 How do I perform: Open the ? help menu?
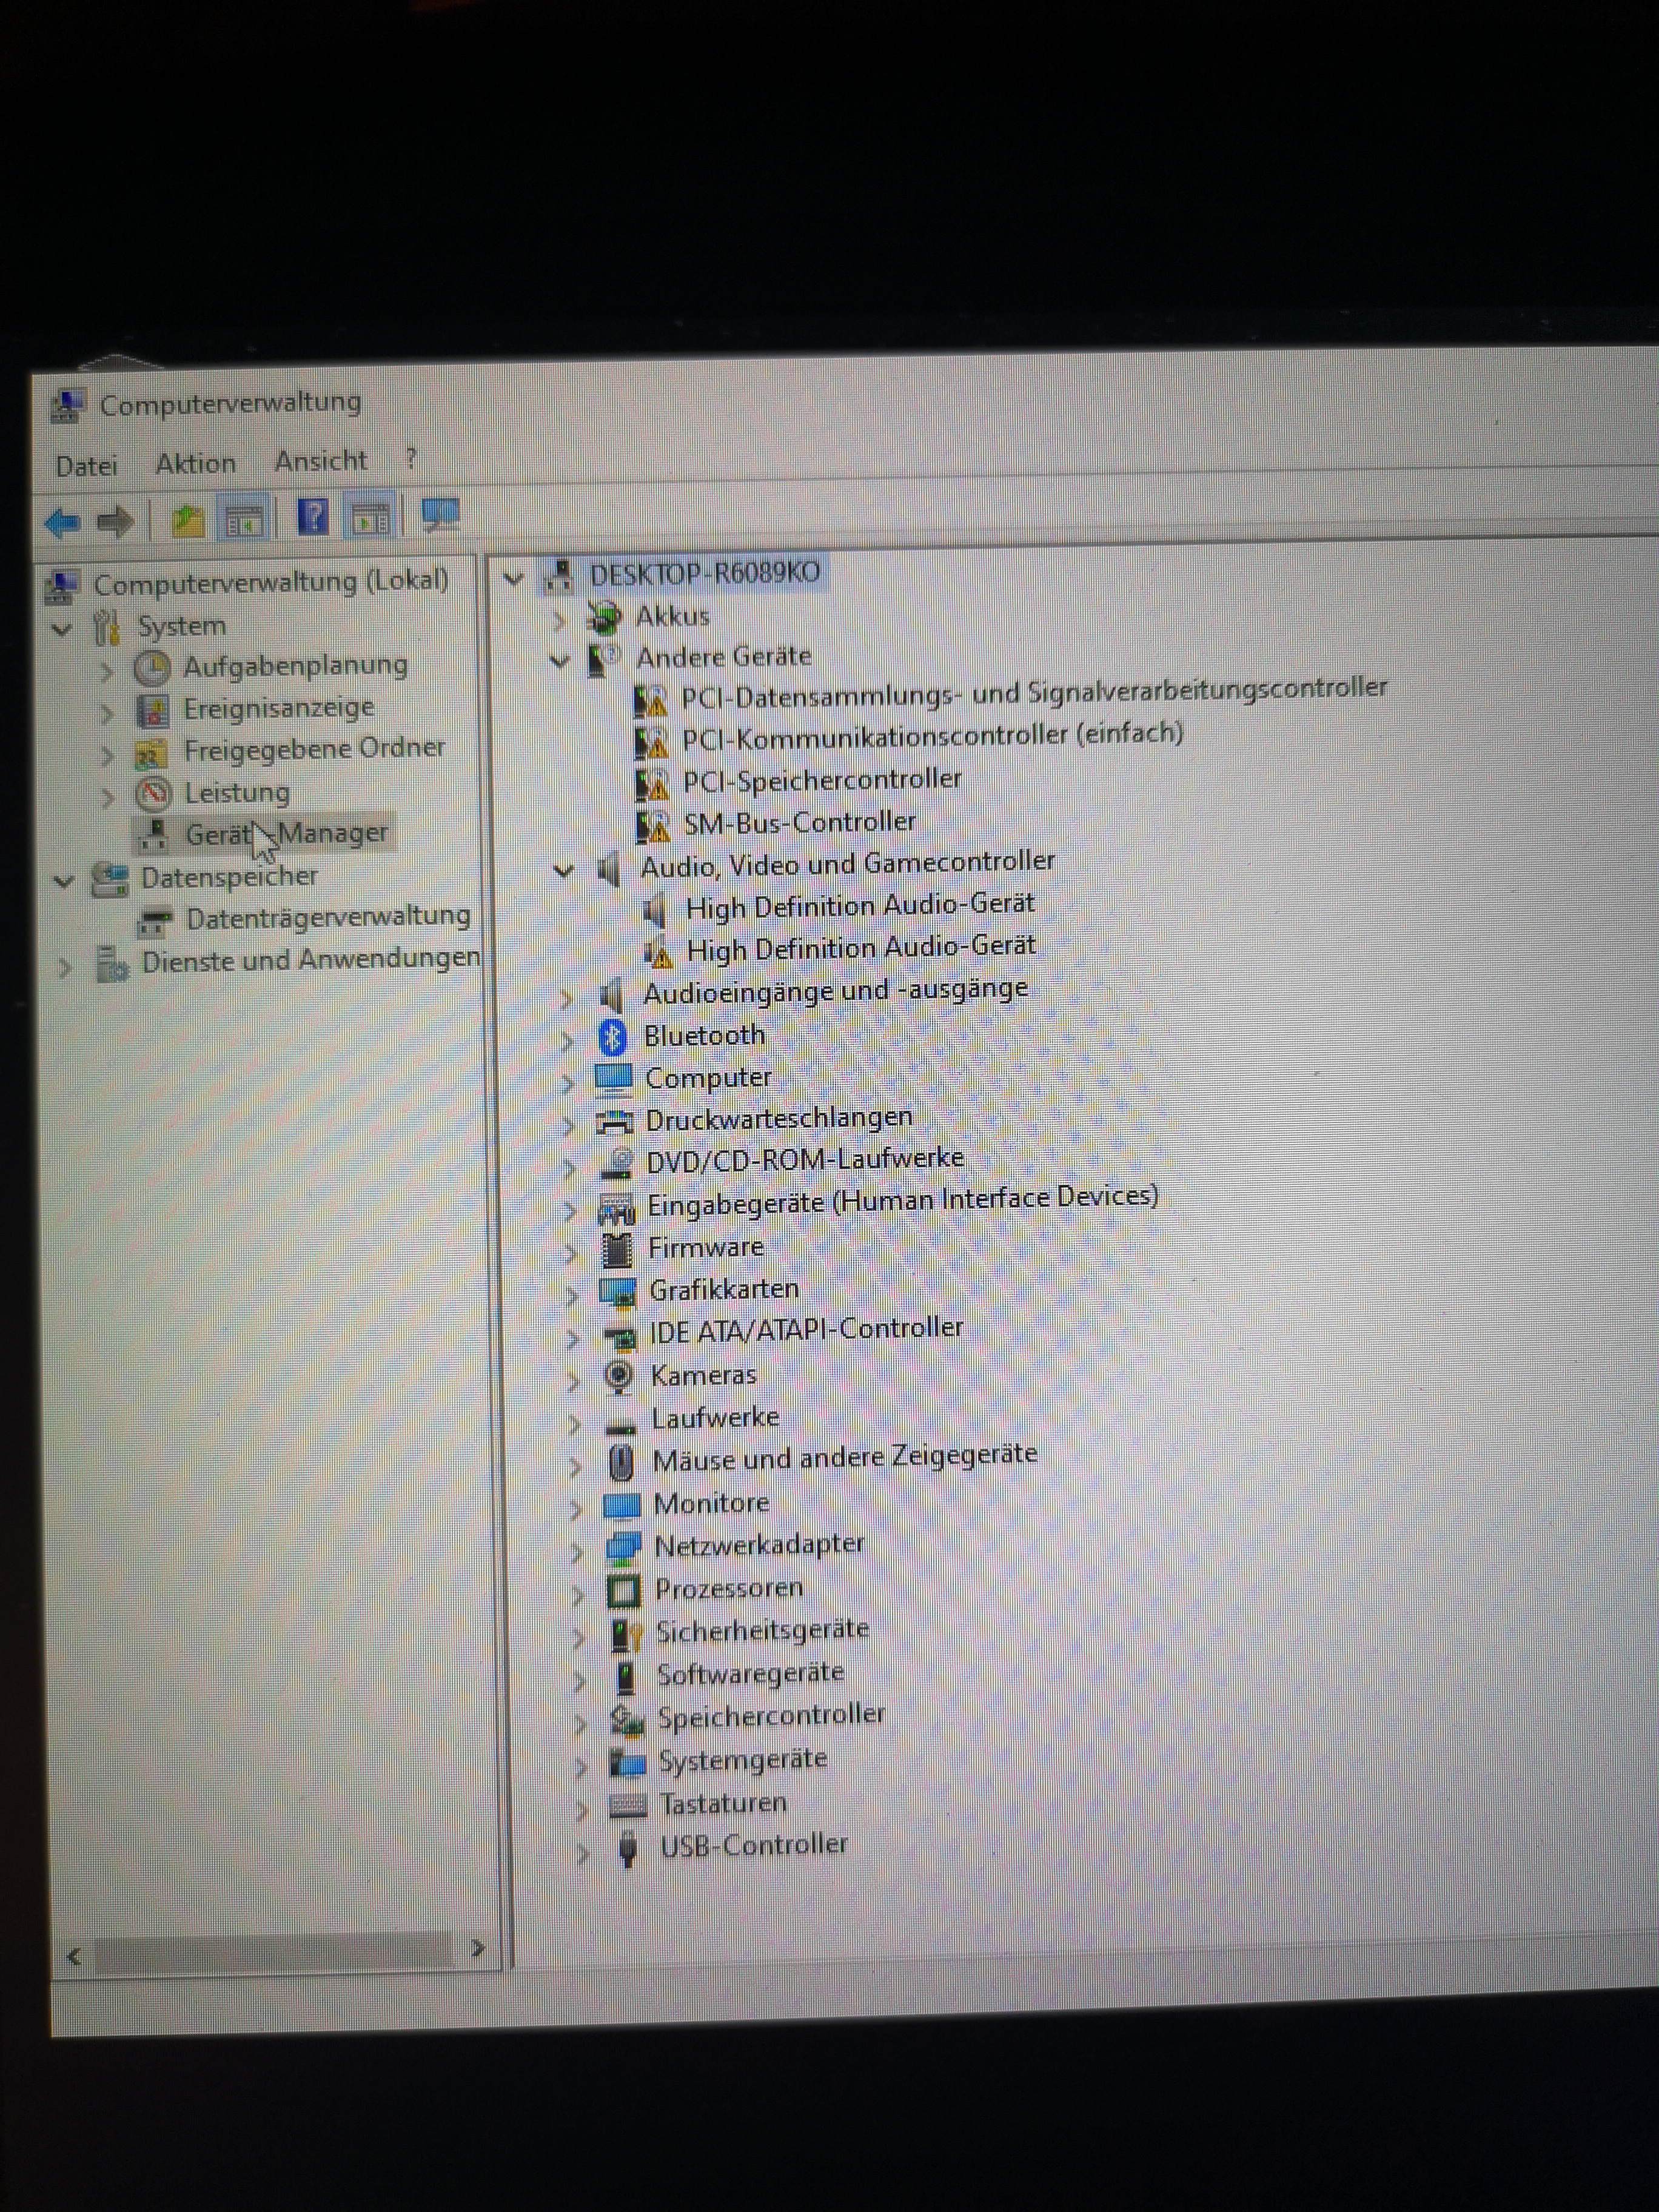411,459
